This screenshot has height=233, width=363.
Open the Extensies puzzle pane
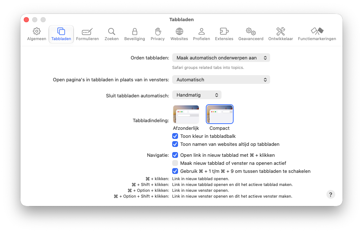click(224, 34)
